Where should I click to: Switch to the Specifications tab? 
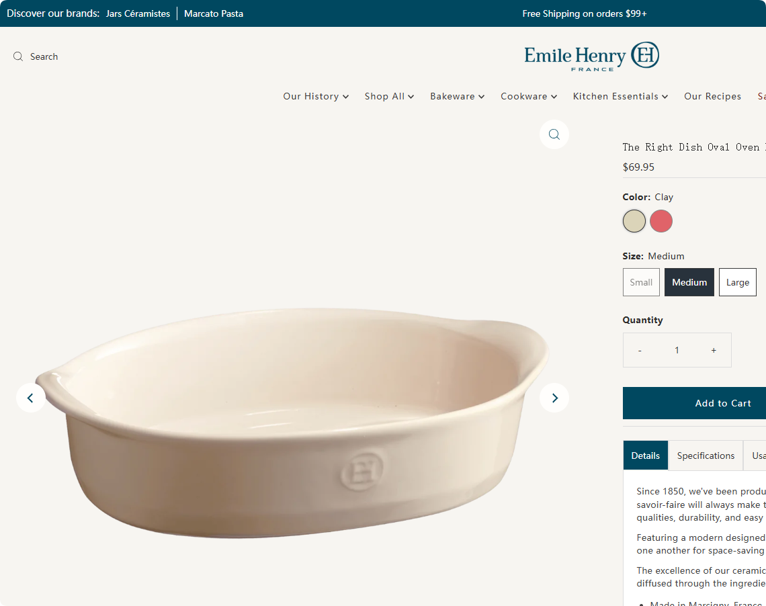[x=706, y=456]
